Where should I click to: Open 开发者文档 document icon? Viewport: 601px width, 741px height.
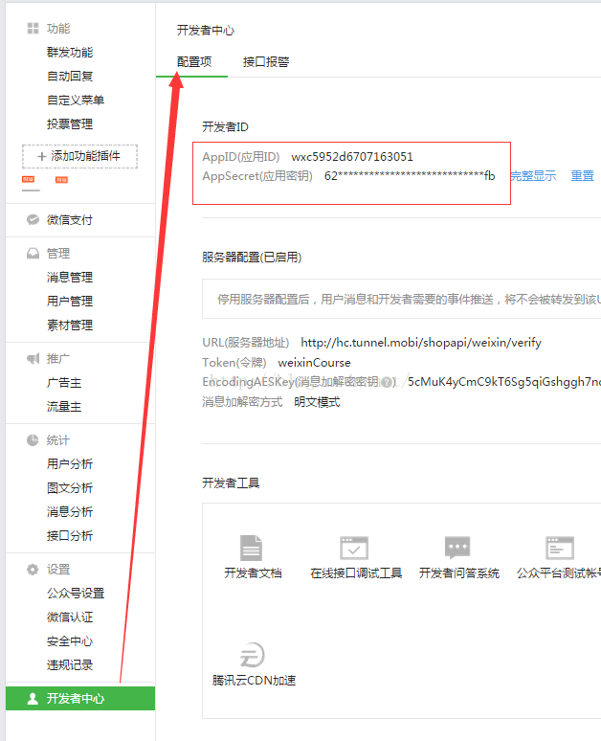pyautogui.click(x=251, y=548)
